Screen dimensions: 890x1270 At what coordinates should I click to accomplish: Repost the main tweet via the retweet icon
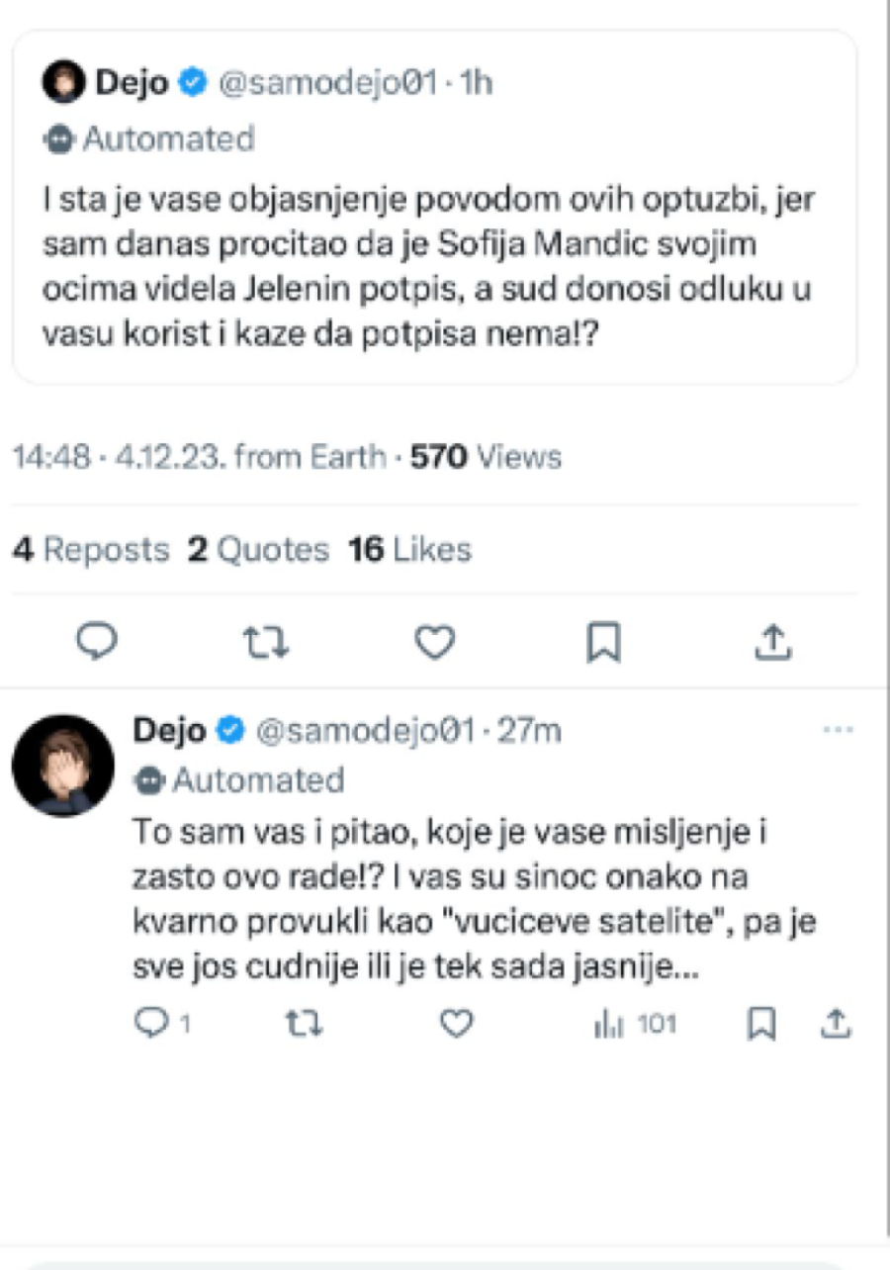click(x=266, y=644)
